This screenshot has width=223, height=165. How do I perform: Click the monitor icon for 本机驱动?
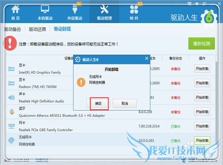coord(45,9)
